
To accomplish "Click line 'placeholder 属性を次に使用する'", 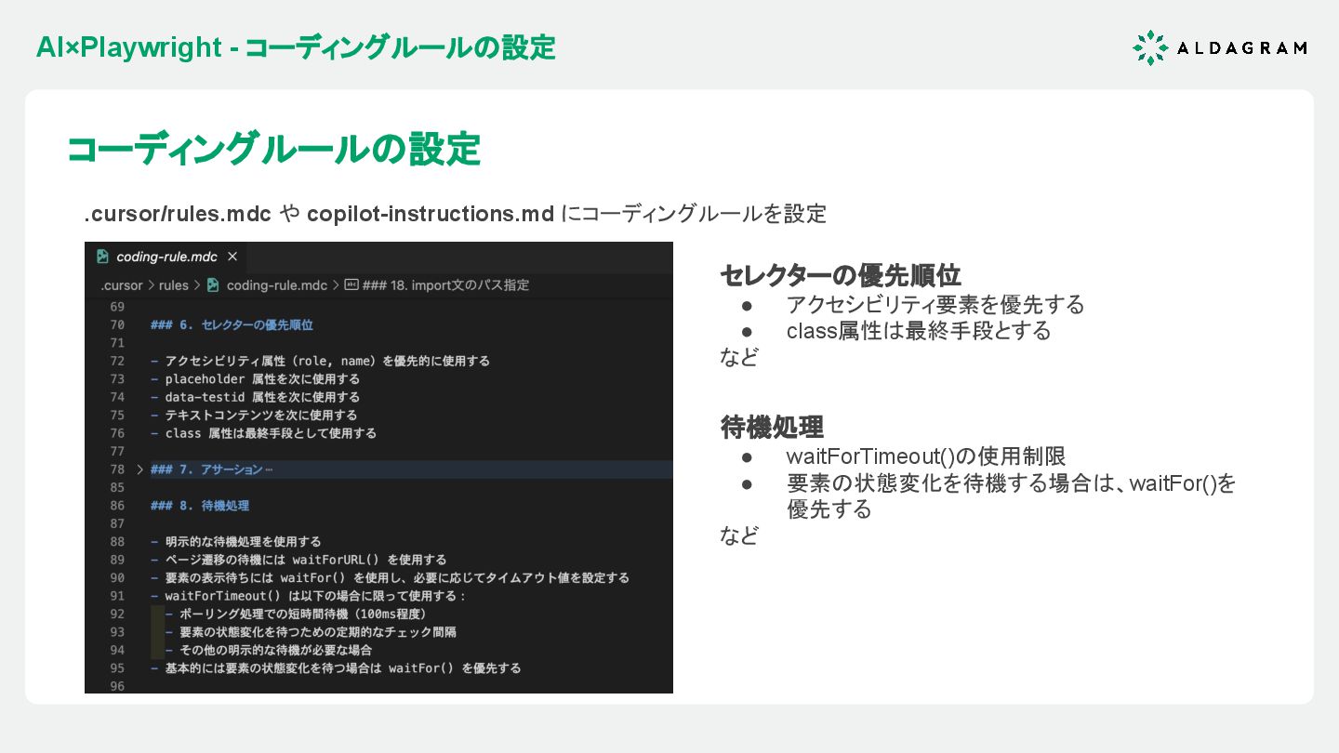I will (255, 379).
